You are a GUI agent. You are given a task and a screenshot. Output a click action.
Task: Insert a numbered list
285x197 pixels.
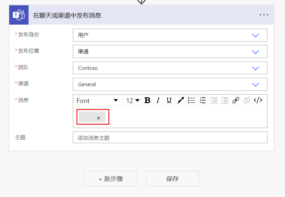point(202,100)
